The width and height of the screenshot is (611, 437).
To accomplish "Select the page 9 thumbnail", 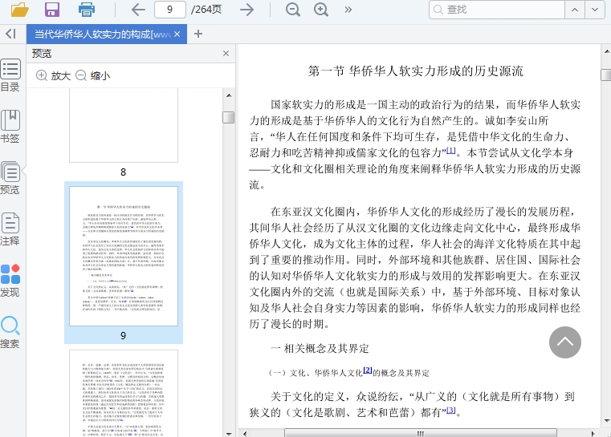I will coord(124,255).
